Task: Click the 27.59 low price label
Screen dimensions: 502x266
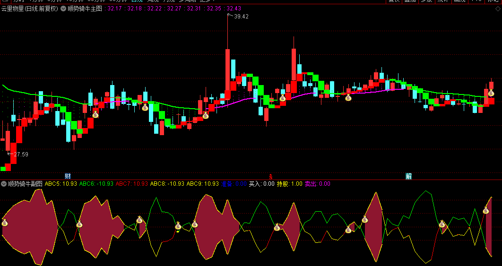Action: click(x=21, y=154)
